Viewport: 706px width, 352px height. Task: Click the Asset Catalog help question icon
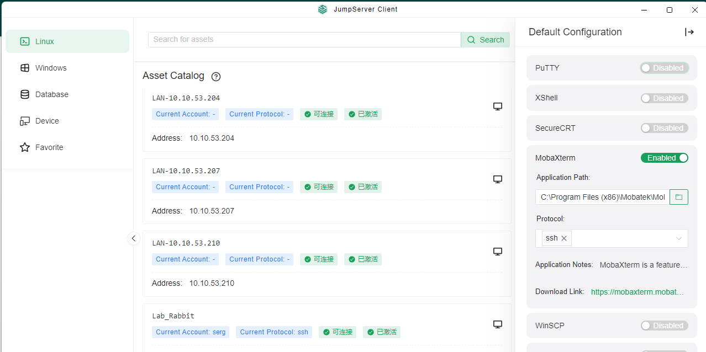pos(216,77)
